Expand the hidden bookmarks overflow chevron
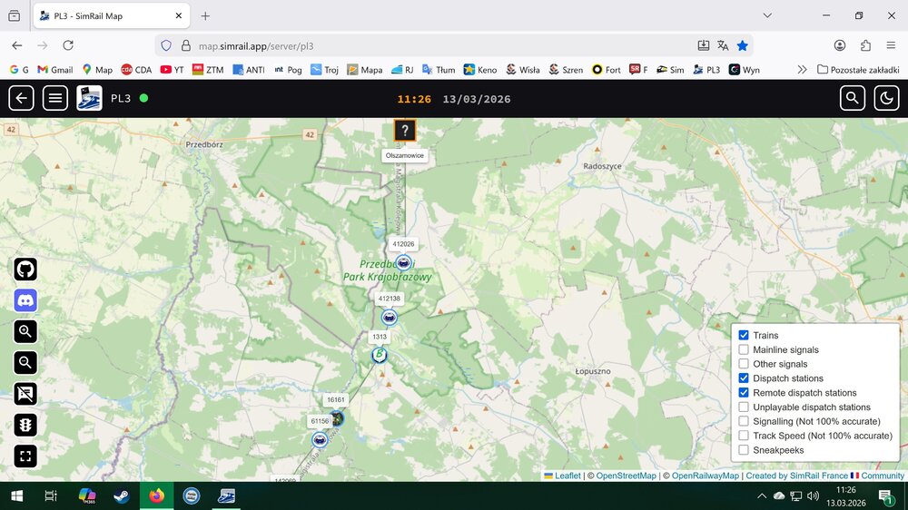Screen dimensions: 908x510 coord(802,70)
